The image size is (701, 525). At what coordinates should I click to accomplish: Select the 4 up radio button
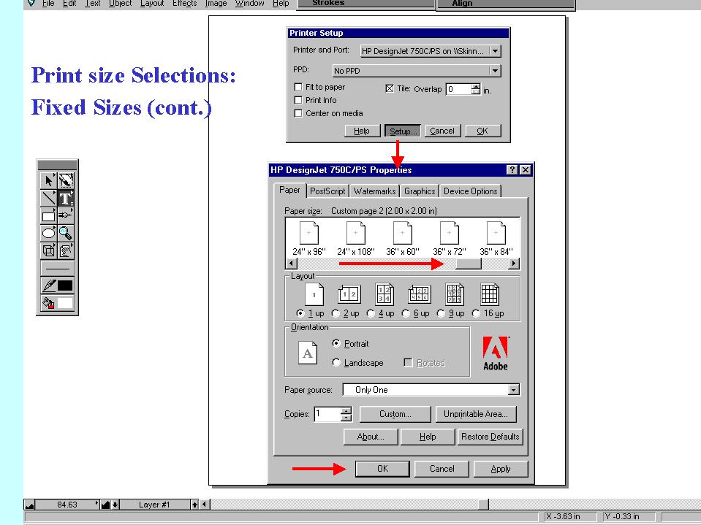coord(371,313)
